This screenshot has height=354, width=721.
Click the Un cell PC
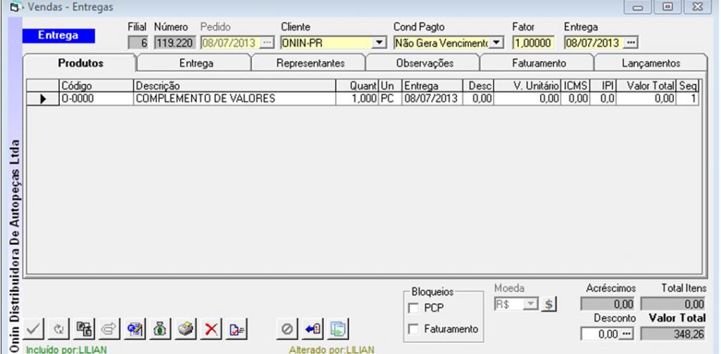[390, 99]
